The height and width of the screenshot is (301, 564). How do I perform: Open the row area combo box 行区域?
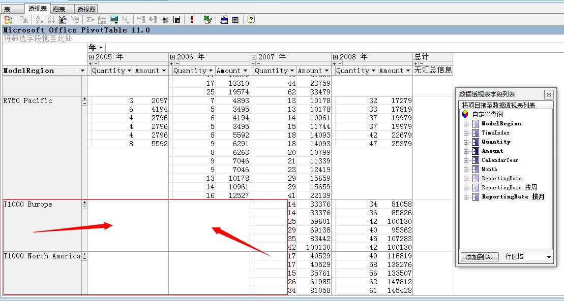click(548, 257)
